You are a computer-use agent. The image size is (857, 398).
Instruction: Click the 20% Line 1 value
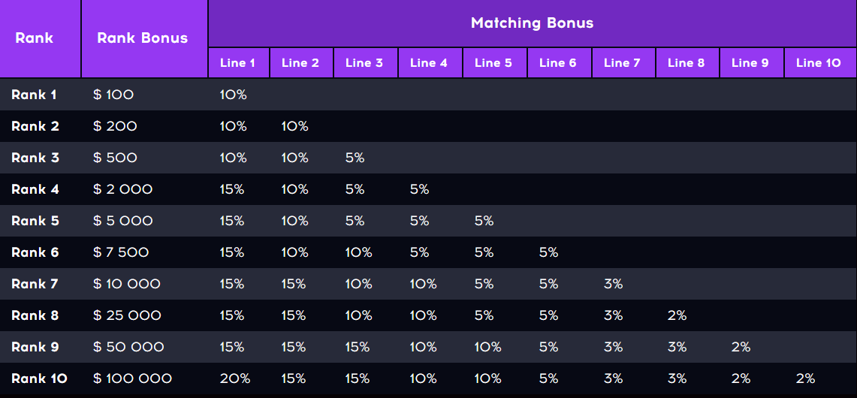point(235,378)
